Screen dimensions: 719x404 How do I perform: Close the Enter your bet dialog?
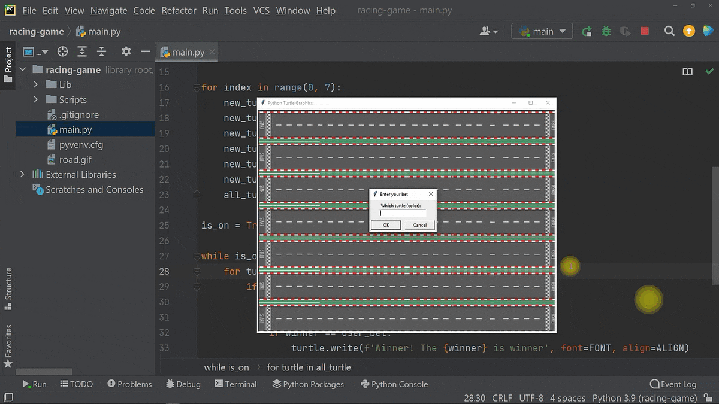431,194
